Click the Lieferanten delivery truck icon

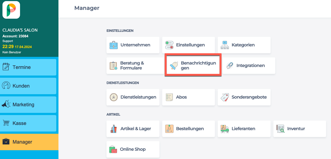(225, 129)
